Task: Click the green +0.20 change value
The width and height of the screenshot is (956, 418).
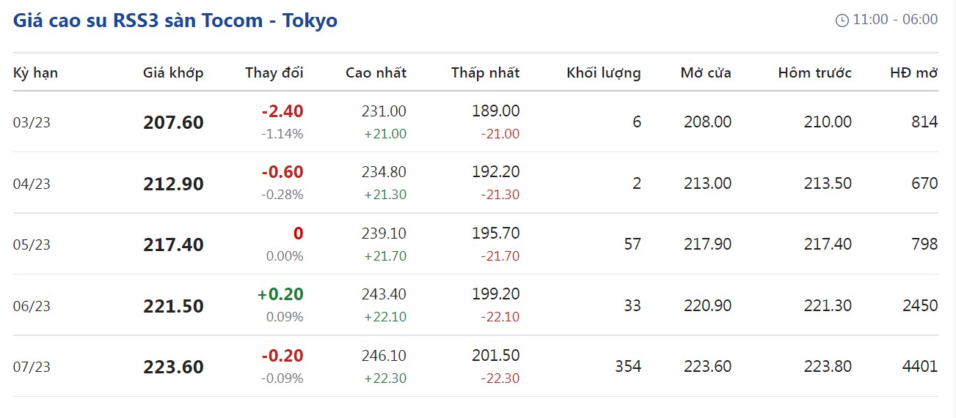Action: point(280,294)
